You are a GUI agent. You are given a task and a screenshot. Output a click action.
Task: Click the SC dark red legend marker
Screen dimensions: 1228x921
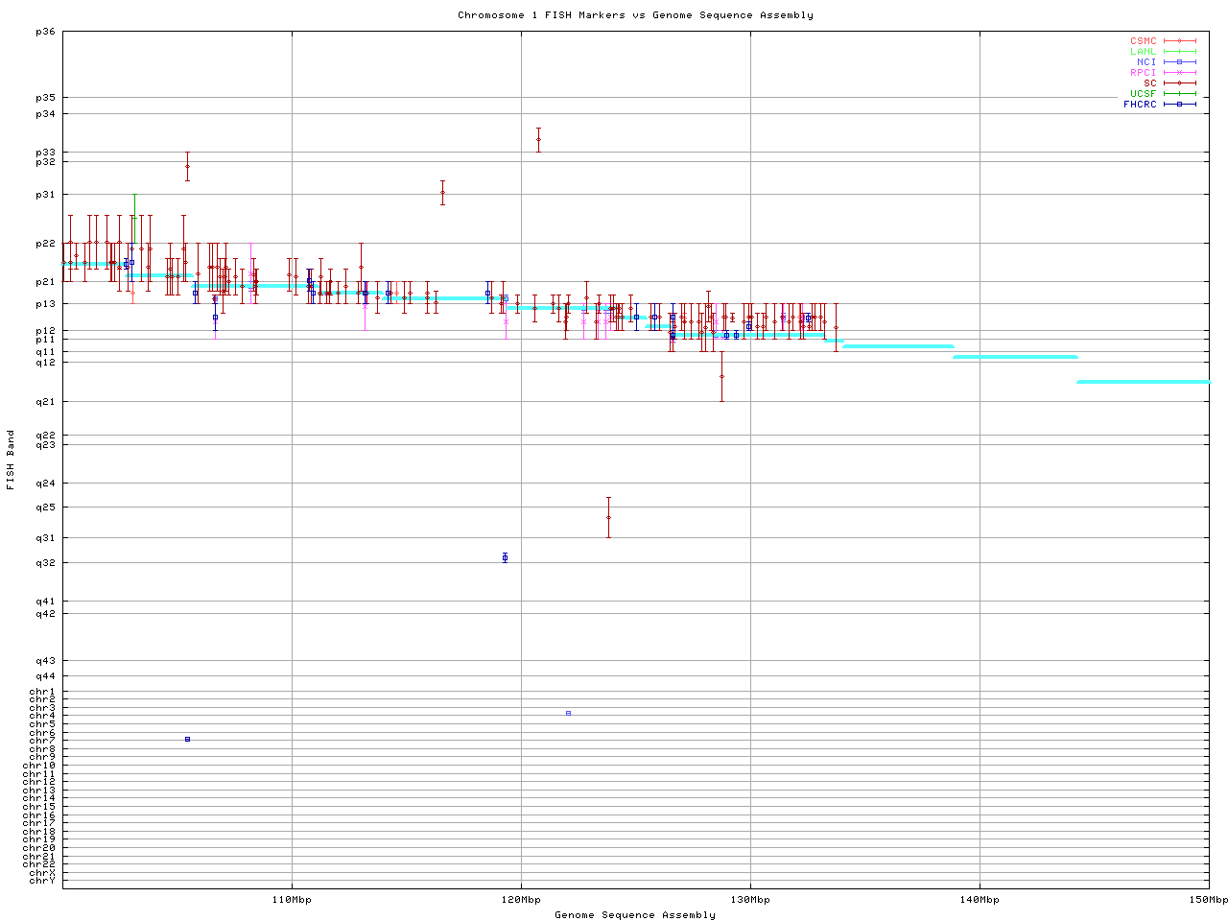pyautogui.click(x=1179, y=83)
